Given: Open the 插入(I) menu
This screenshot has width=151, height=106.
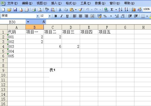Looking at the screenshot, I should point(56,3).
